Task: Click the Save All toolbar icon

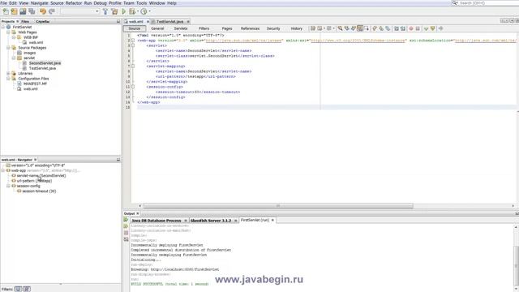Action: click(32, 11)
